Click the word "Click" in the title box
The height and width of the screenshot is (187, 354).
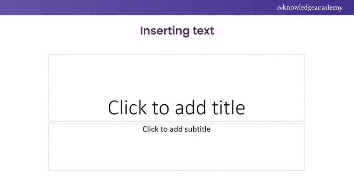[127, 107]
